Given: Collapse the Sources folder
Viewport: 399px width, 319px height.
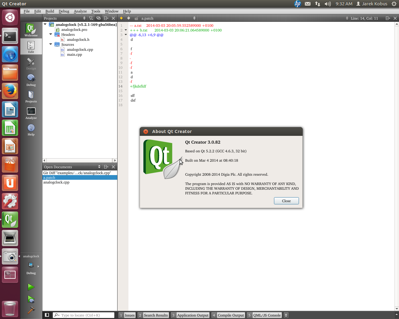Looking at the screenshot, I should (x=51, y=44).
